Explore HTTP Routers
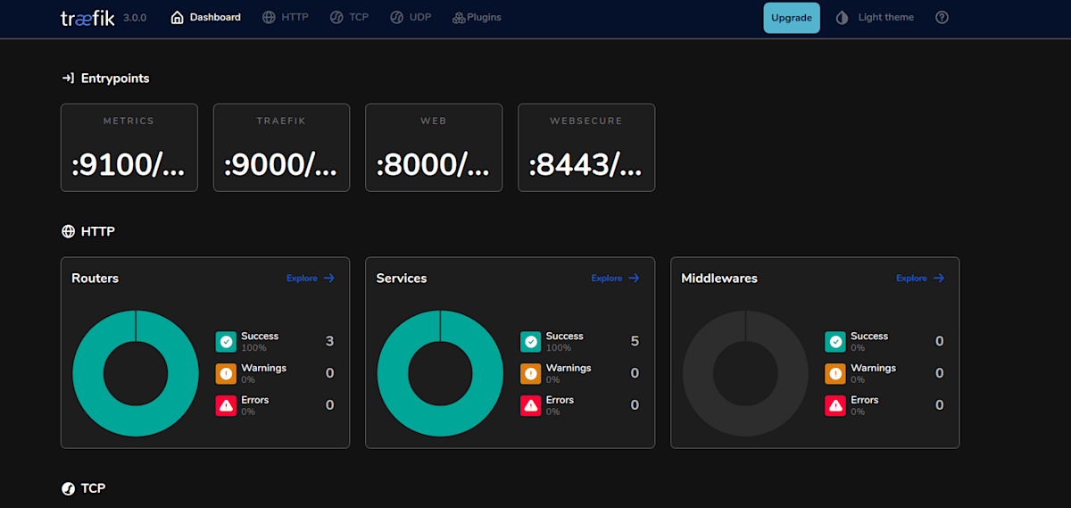 [311, 279]
